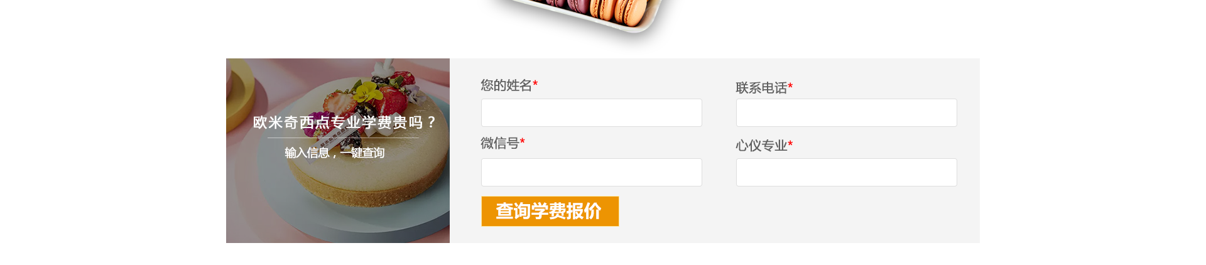Click the 微信号 field label
Image resolution: width=1206 pixels, height=265 pixels.
coord(500,143)
